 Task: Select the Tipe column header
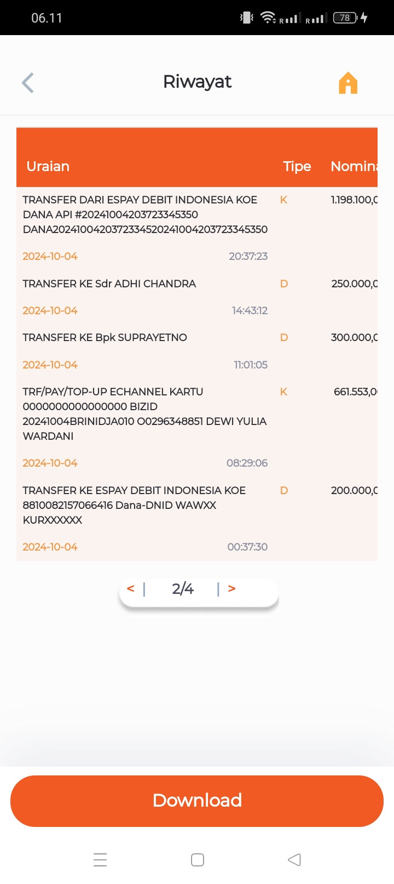pos(297,166)
